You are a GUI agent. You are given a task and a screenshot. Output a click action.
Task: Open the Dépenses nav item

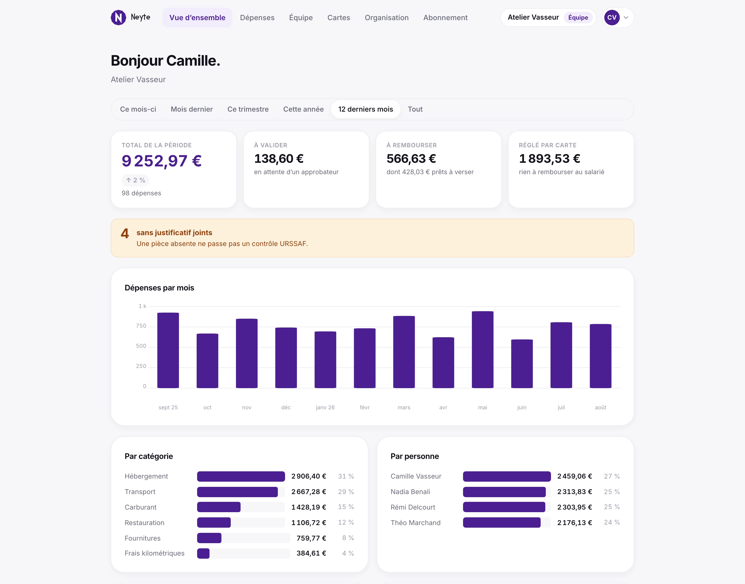click(x=257, y=17)
